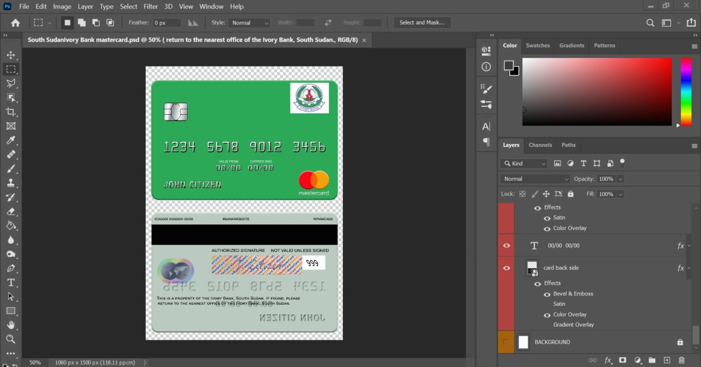Click the Select and Mask button
This screenshot has height=367, width=701.
[x=422, y=22]
